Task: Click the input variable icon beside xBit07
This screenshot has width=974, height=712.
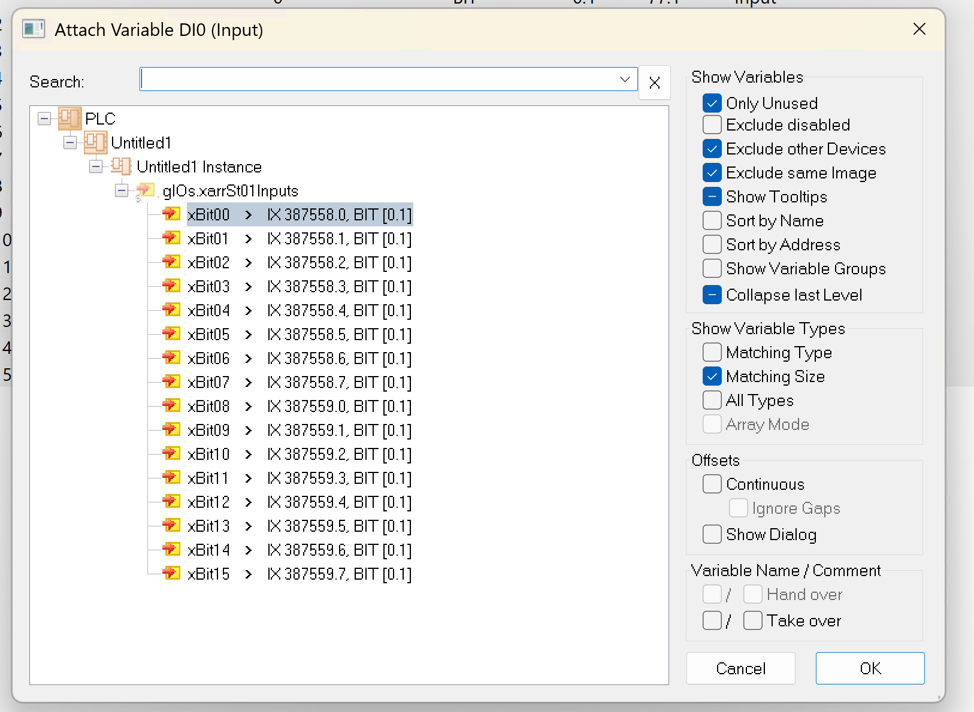Action: click(x=171, y=382)
